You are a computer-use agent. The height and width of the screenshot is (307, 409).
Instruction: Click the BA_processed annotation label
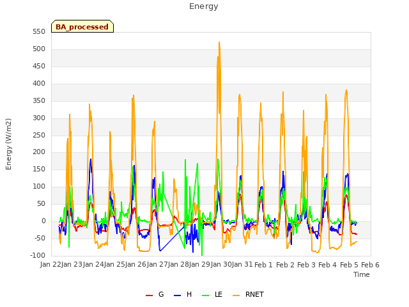point(82,27)
